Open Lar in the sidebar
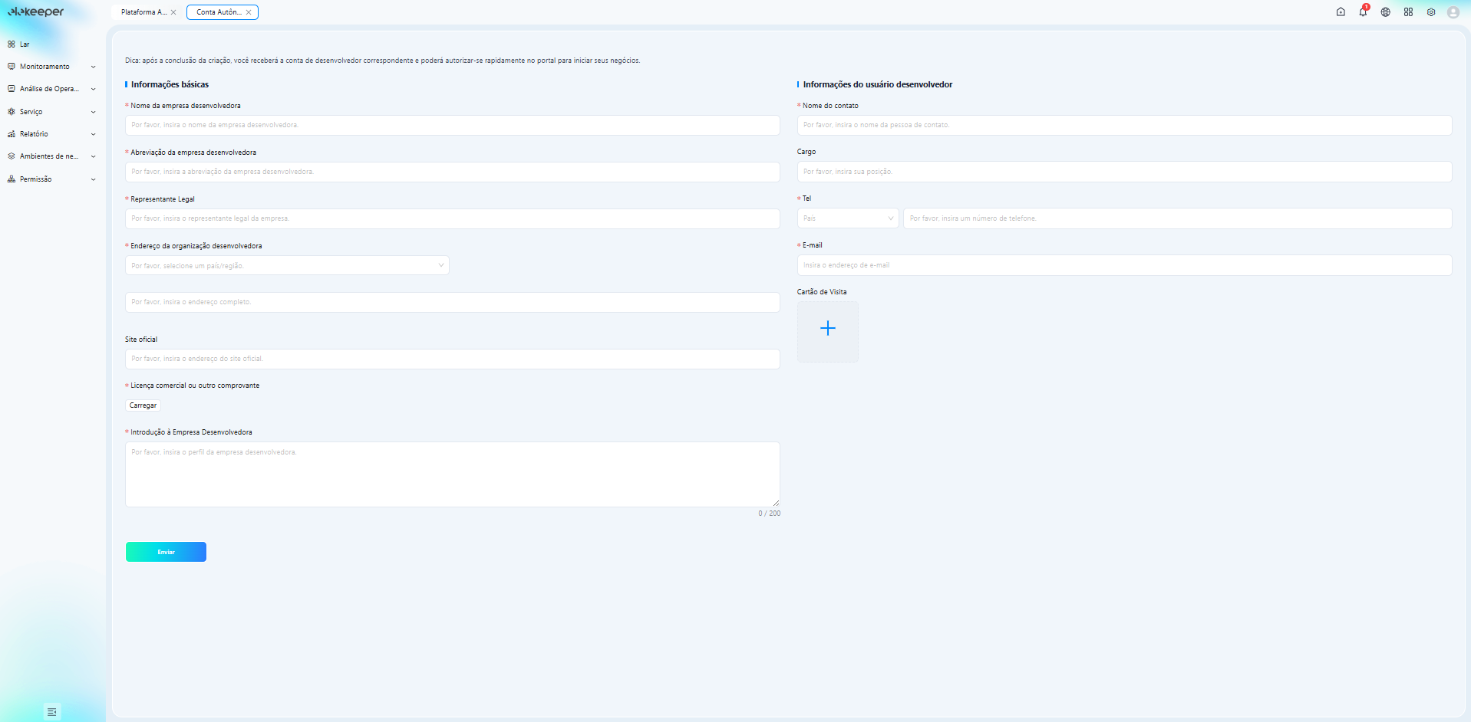 (x=25, y=44)
